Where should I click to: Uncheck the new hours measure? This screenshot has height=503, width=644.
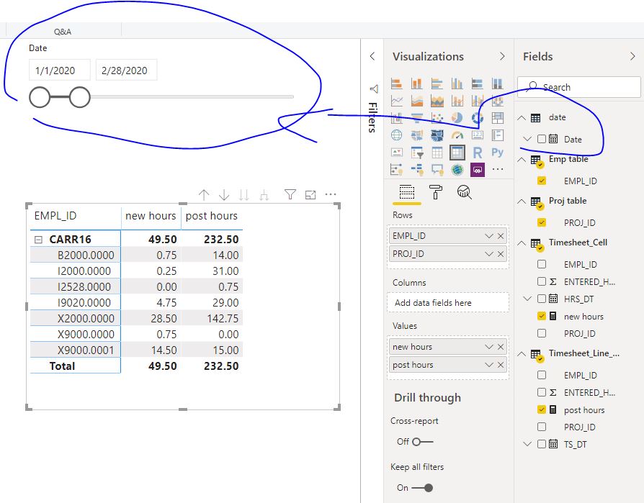click(x=542, y=316)
